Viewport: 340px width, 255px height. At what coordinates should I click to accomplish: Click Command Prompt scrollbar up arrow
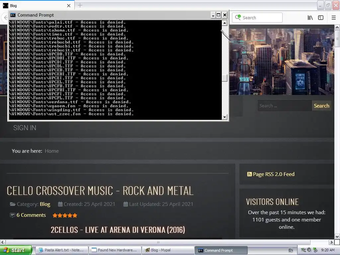(x=224, y=23)
